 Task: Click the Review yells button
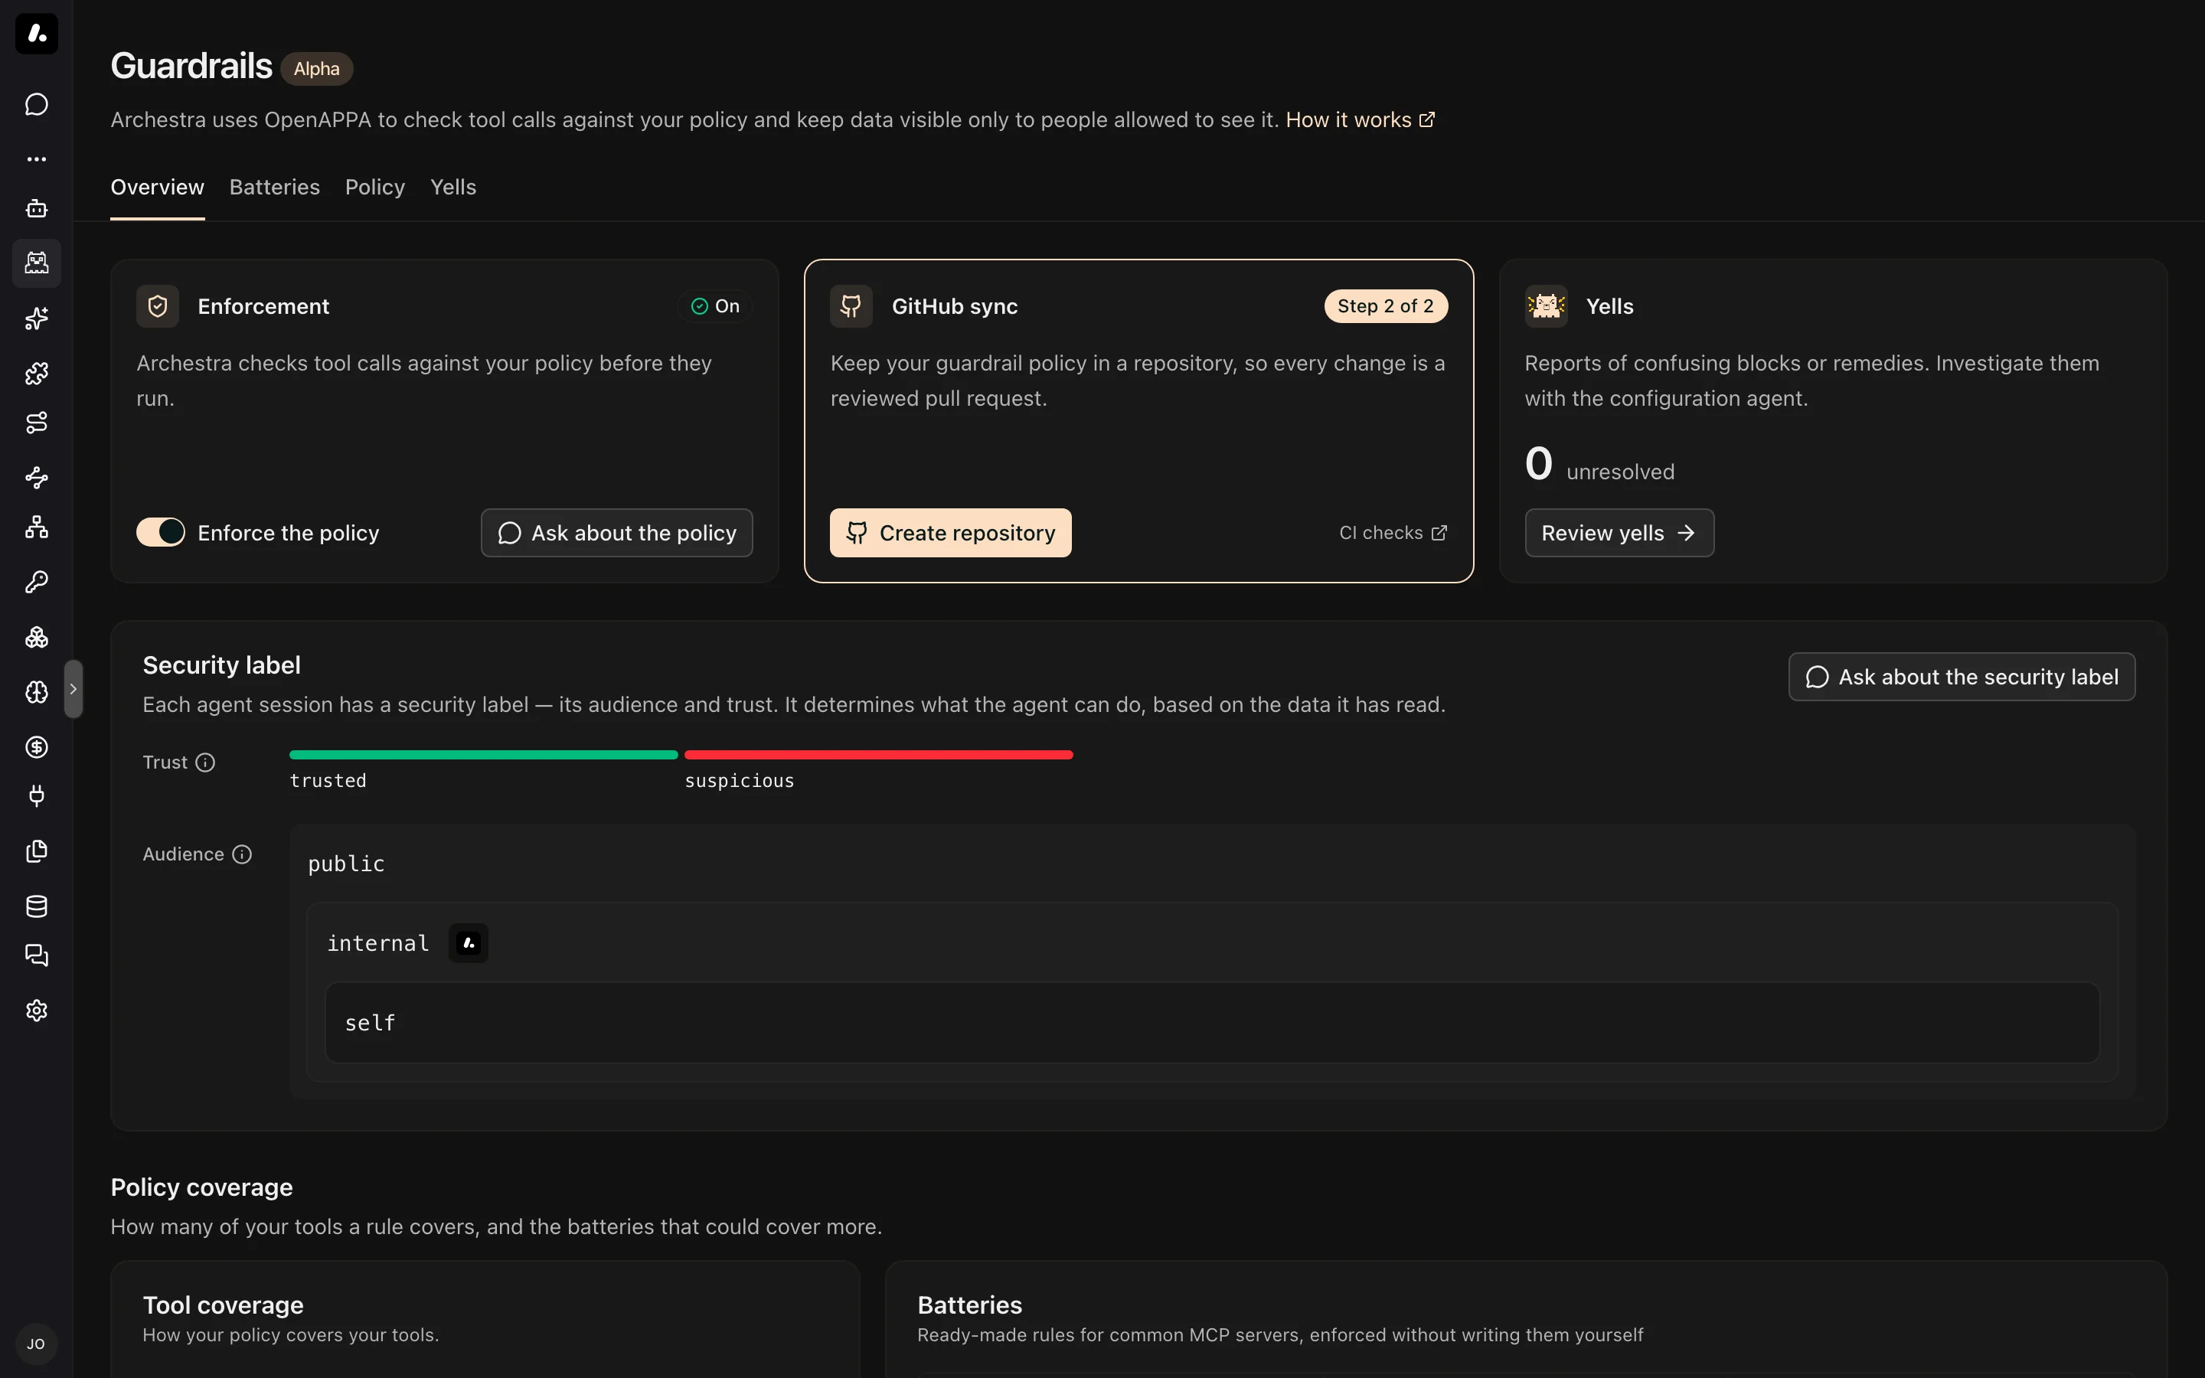pyautogui.click(x=1619, y=533)
